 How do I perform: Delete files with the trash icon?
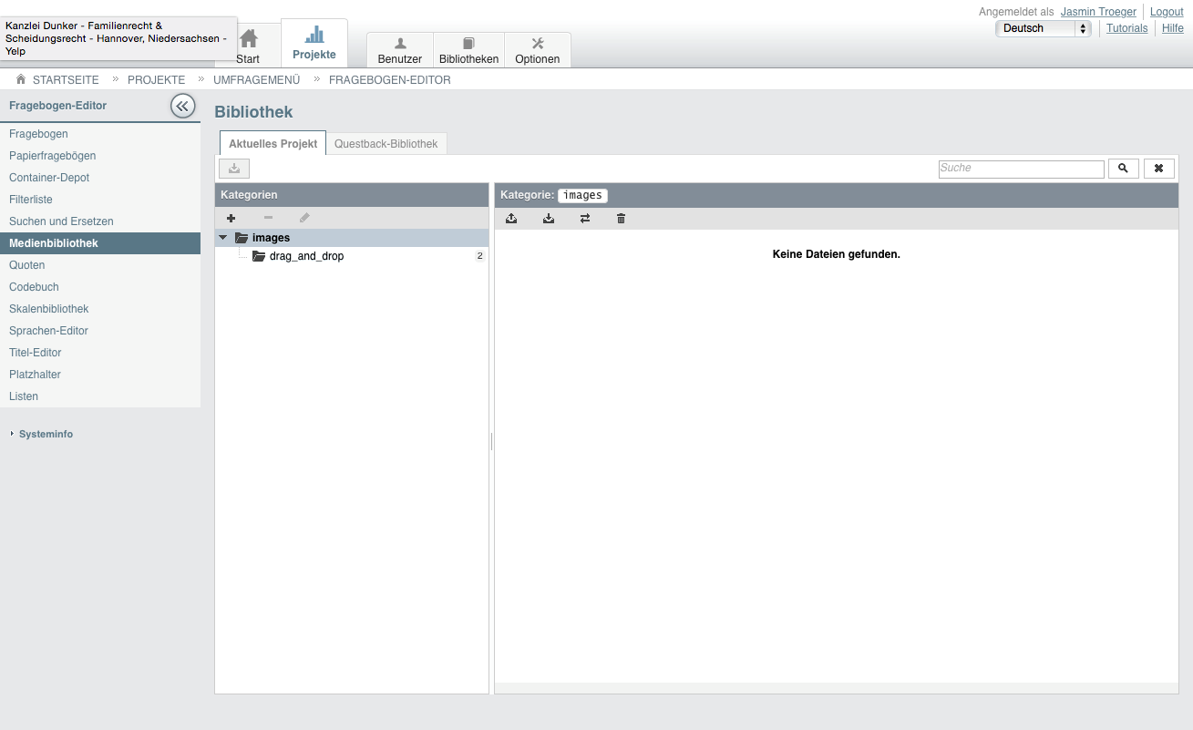pyautogui.click(x=622, y=219)
